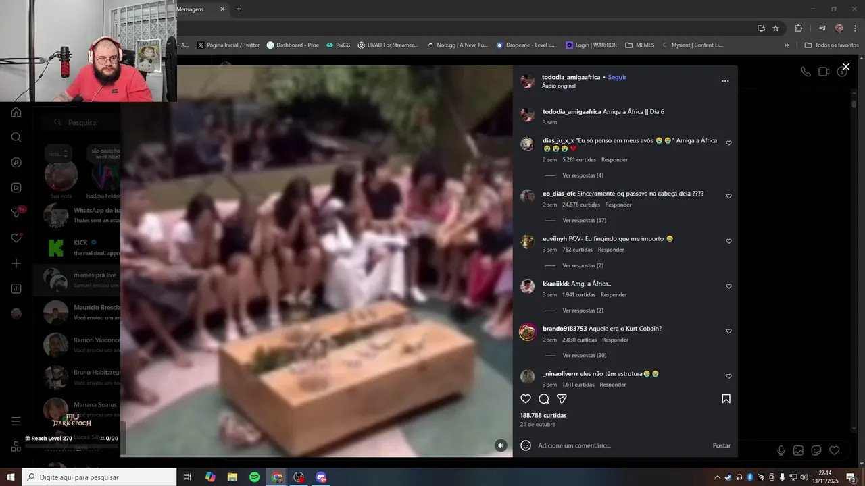Open the Dashboard chart icon in sidebar

(x=16, y=288)
